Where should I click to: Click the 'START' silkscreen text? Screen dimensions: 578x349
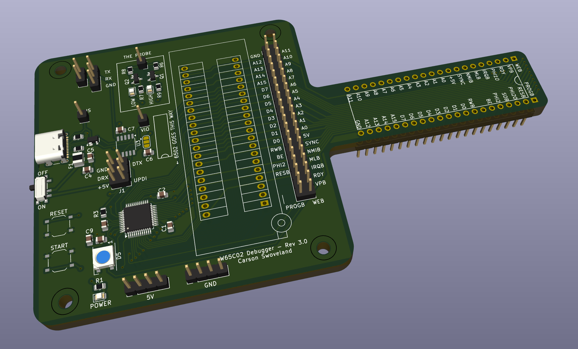[x=59, y=246]
